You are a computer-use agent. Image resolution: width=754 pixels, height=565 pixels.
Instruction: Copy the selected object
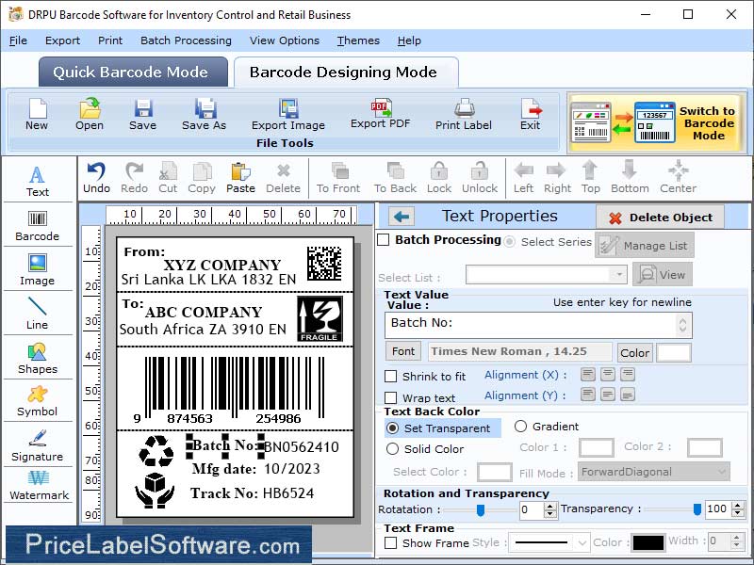tap(202, 178)
